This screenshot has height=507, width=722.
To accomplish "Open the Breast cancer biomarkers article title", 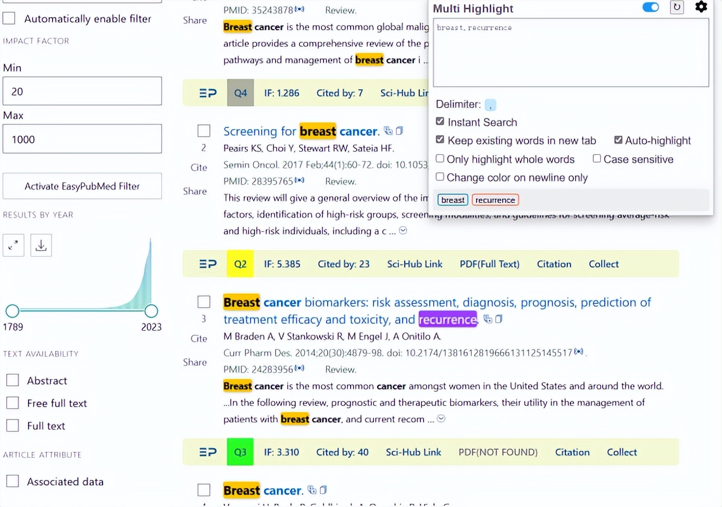I will click(x=437, y=311).
